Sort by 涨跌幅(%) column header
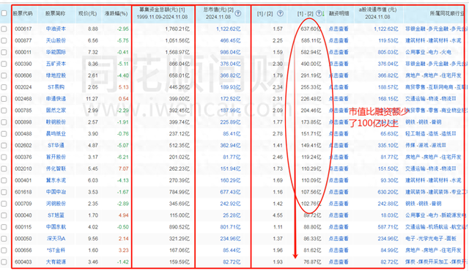This screenshot has width=469, height=271. (x=116, y=13)
